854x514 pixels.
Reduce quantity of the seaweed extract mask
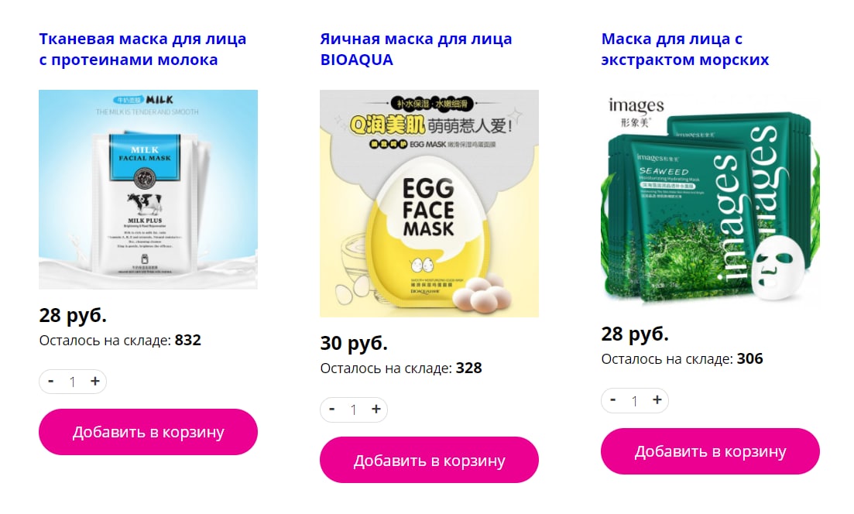(612, 400)
